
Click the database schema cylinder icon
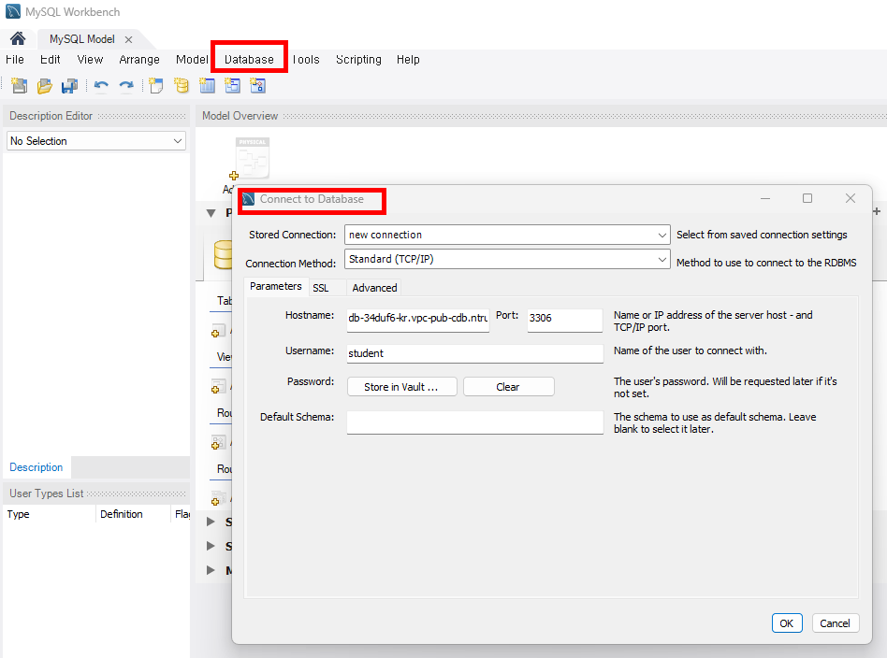pyautogui.click(x=223, y=254)
